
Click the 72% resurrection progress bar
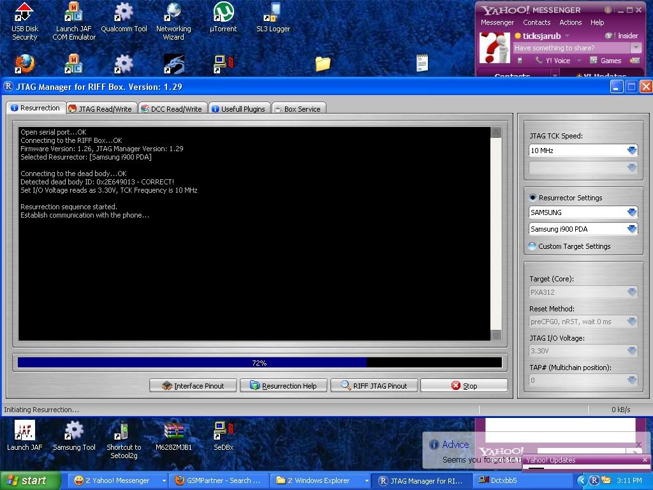[x=260, y=363]
